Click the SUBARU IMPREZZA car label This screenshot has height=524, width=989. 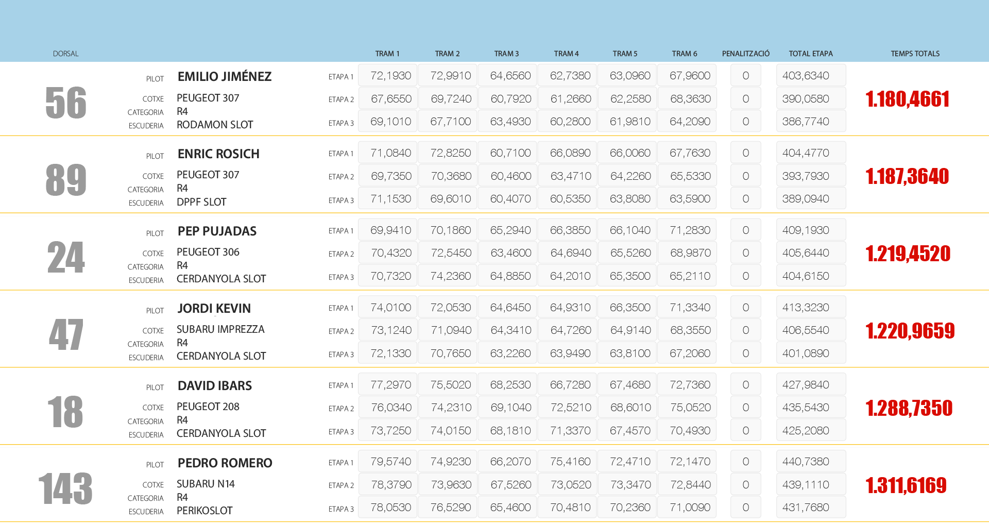[220, 329]
